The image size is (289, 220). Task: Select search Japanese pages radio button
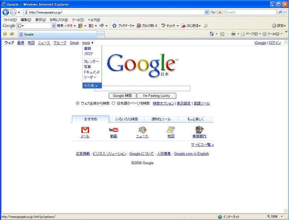pos(113,103)
